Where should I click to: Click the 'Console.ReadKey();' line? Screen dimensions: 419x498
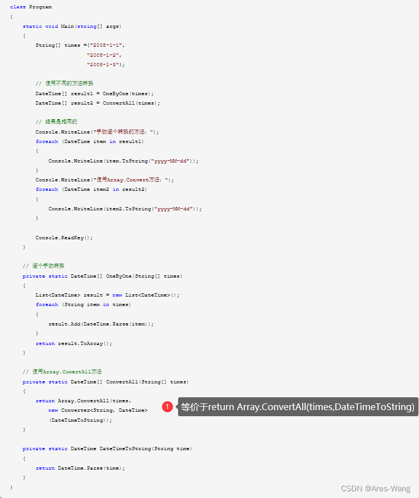coord(64,238)
